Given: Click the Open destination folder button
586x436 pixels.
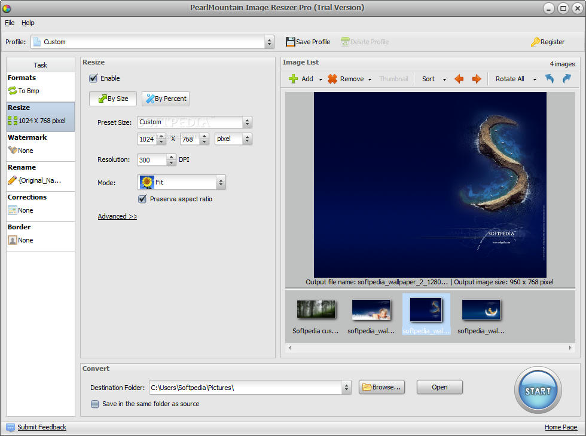Looking at the screenshot, I should [439, 387].
